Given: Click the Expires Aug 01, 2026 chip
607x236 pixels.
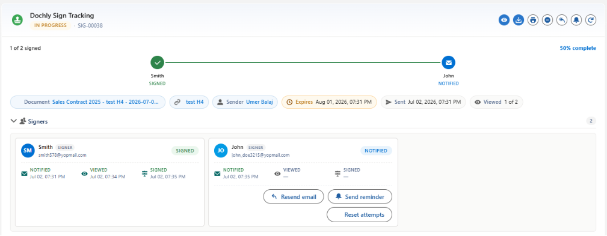Looking at the screenshot, I should [329, 102].
